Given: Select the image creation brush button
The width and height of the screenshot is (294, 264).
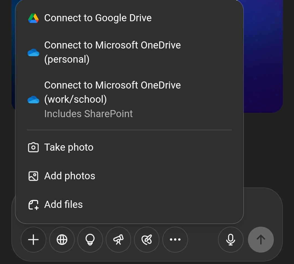Looking at the screenshot, I should coord(147,239).
